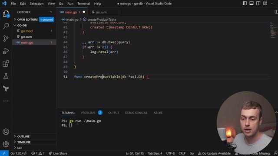The height and width of the screenshot is (156, 278).
Task: Collapse the GO-DB folder section
Action: (x=22, y=25)
